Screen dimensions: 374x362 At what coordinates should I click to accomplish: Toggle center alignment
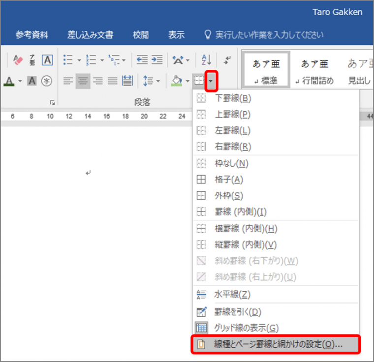click(83, 81)
